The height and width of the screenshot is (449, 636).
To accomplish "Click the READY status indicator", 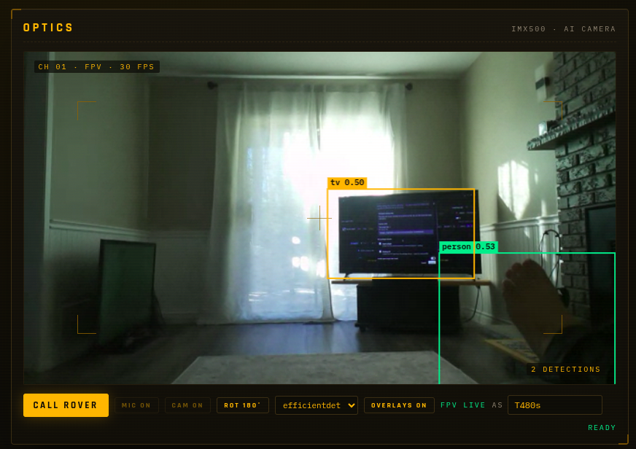I will pyautogui.click(x=602, y=428).
